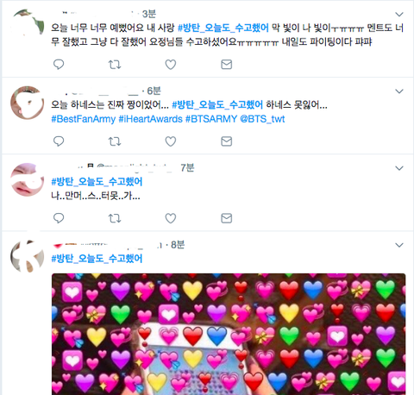Viewport: 414px width, 395px height.
Task: Reply to the 3분 tweet
Action: 59,65
